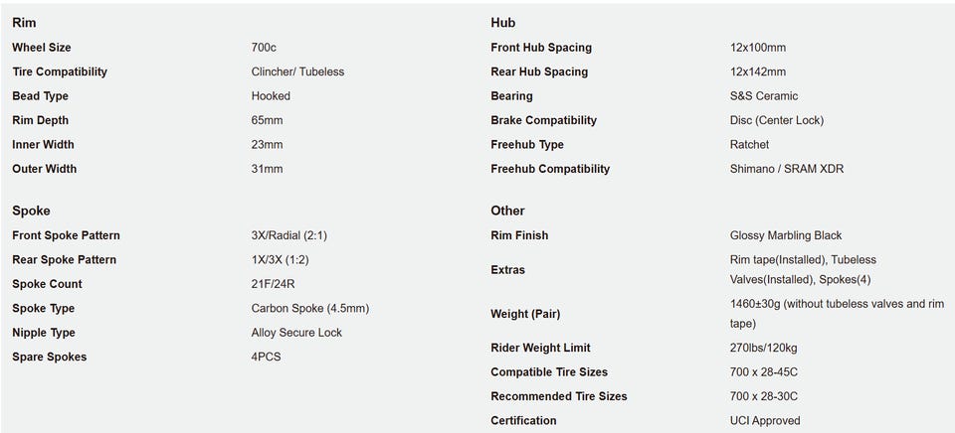Screen dimensions: 955x433
Task: Click the S&S Ceramic bearing value
Action: coord(764,96)
